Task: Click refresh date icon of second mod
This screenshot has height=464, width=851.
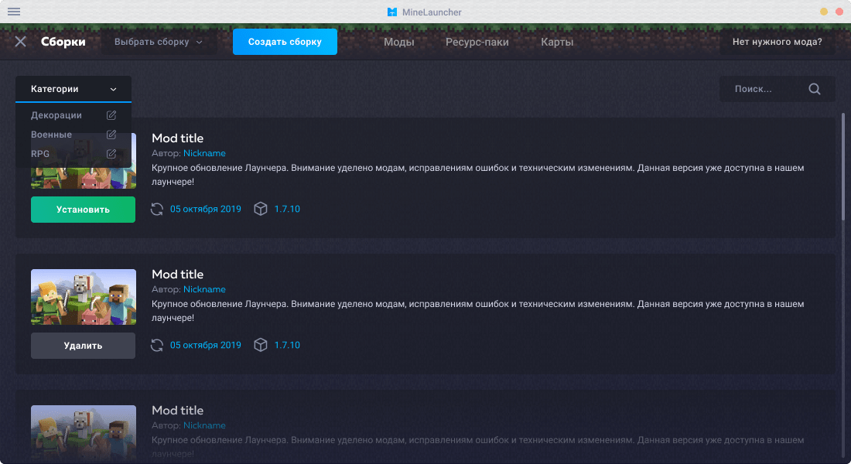Action: [x=157, y=345]
